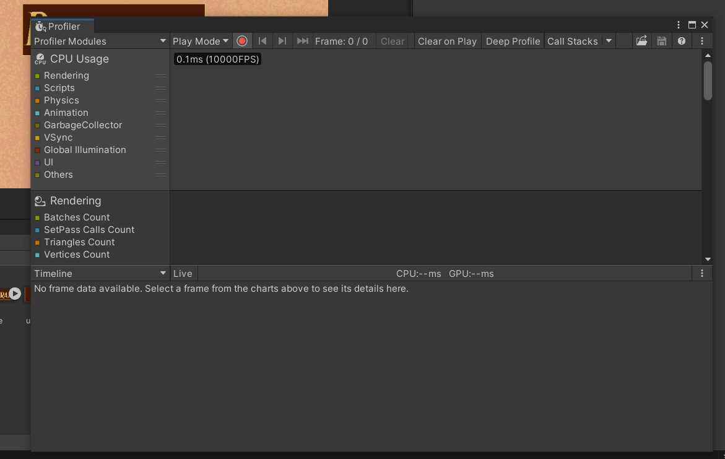This screenshot has width=725, height=459.
Task: Save profile data with the disk icon
Action: click(x=661, y=40)
